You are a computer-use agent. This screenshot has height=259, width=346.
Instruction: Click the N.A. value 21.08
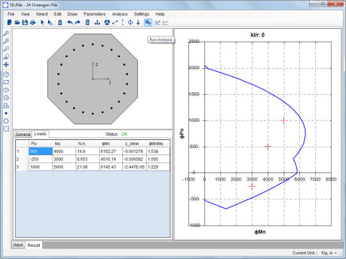(88, 167)
